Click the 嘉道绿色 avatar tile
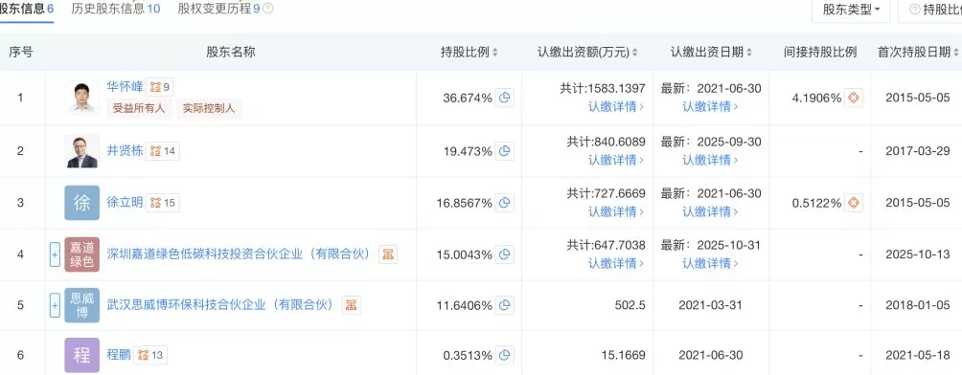 (x=81, y=254)
